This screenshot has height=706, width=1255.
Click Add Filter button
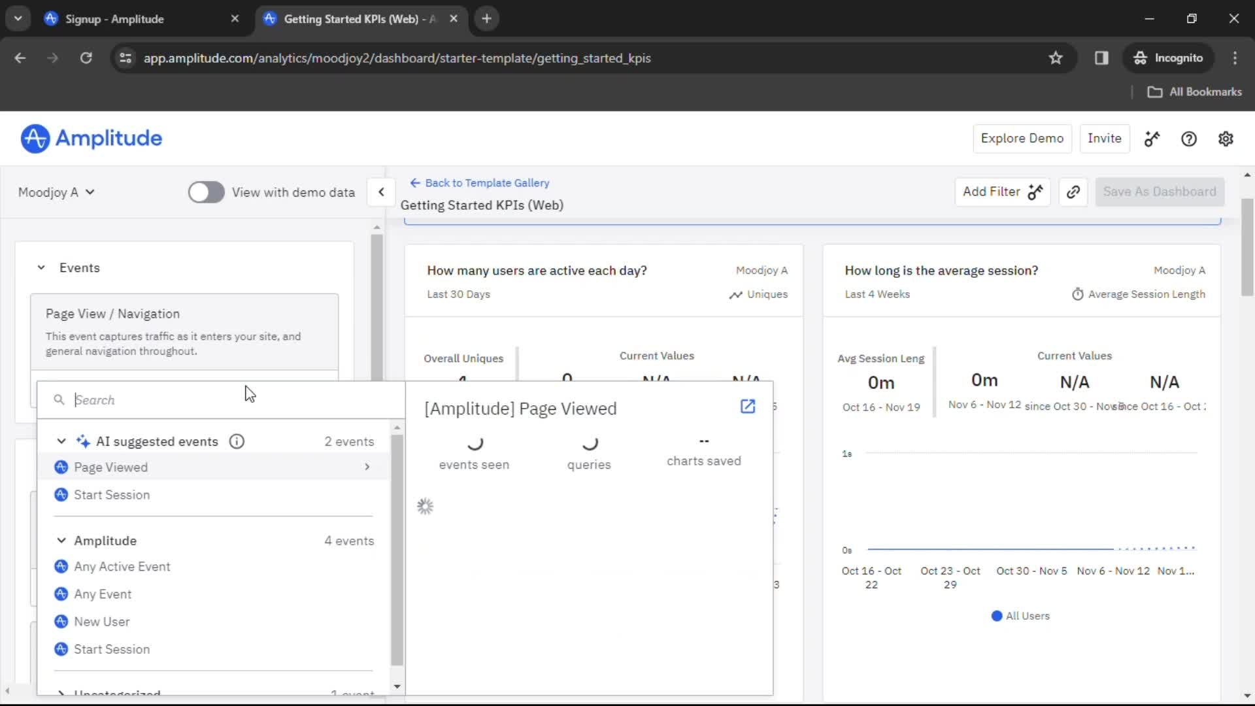(1003, 192)
